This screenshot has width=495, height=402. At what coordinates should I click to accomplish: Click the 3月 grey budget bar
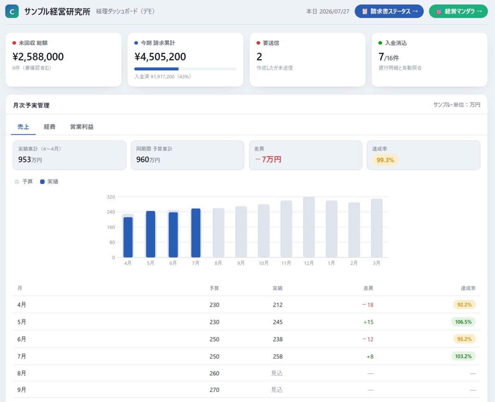377,228
